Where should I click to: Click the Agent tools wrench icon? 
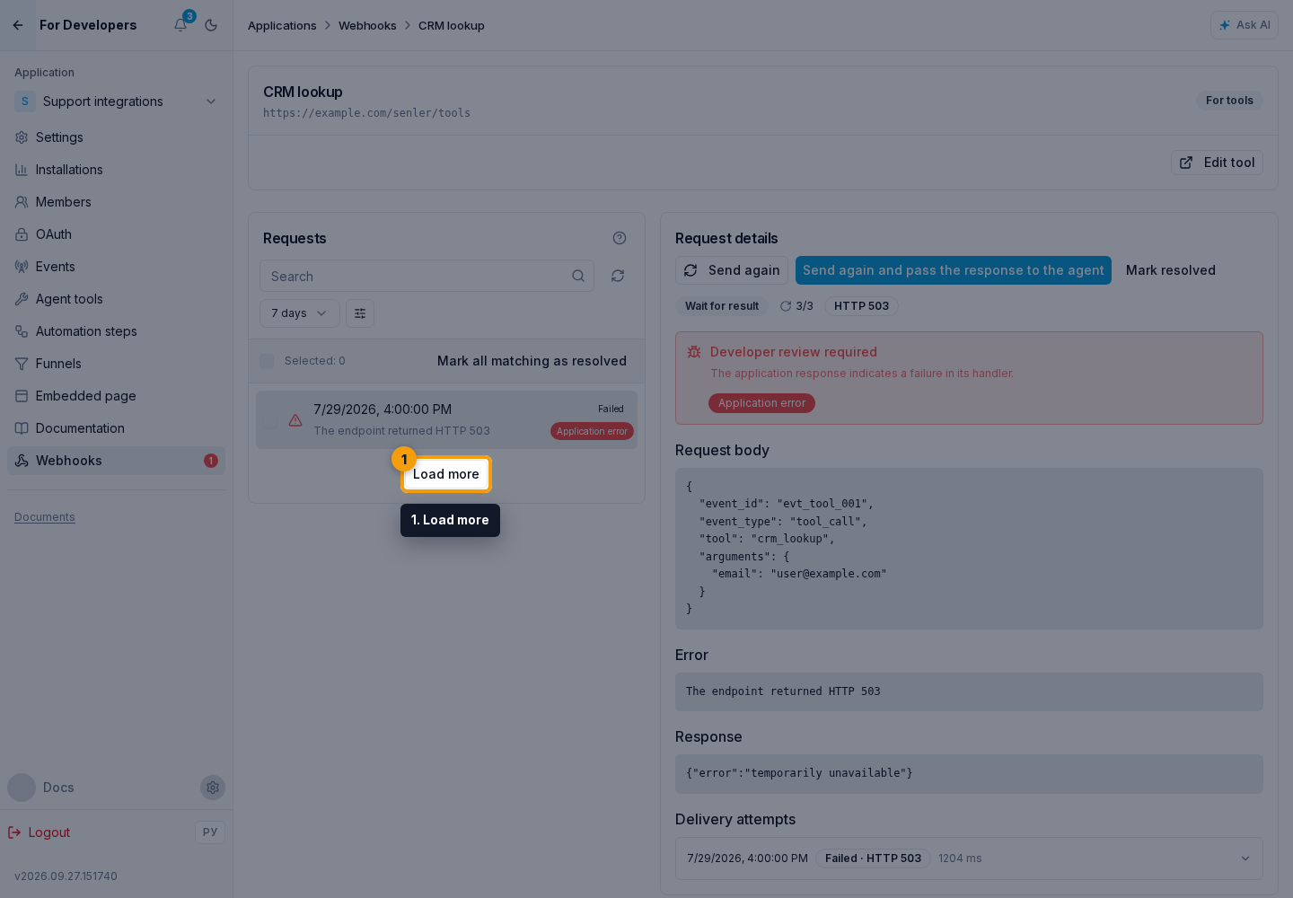pyautogui.click(x=22, y=299)
